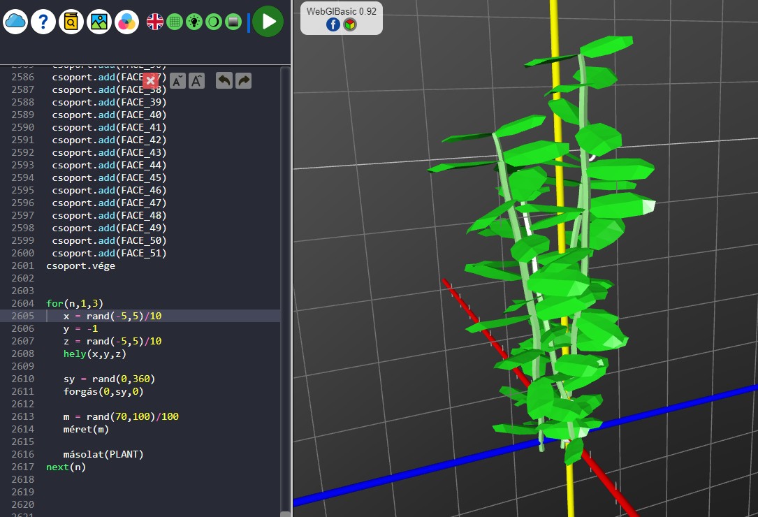This screenshot has height=517, width=758.
Task: Open the cloud storage icon
Action: (15, 22)
